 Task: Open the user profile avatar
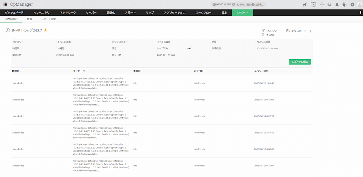click(x=359, y=4)
